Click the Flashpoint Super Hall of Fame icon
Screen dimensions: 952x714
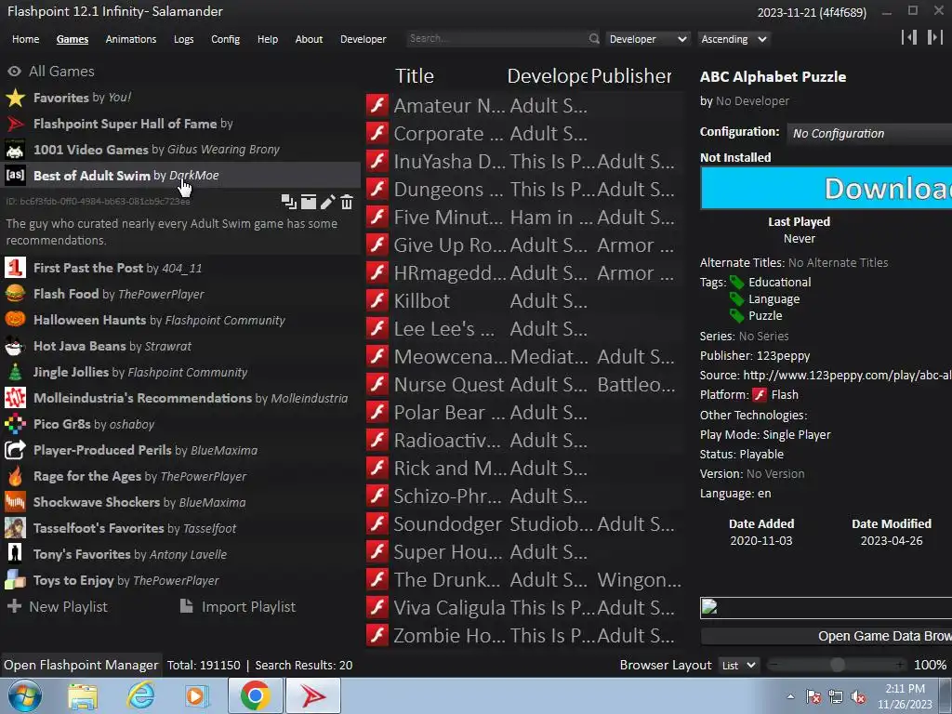pyautogui.click(x=15, y=124)
